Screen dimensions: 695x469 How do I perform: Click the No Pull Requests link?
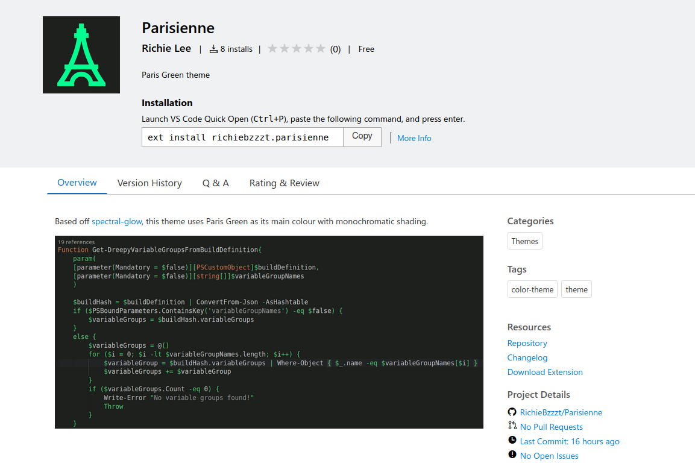point(551,427)
